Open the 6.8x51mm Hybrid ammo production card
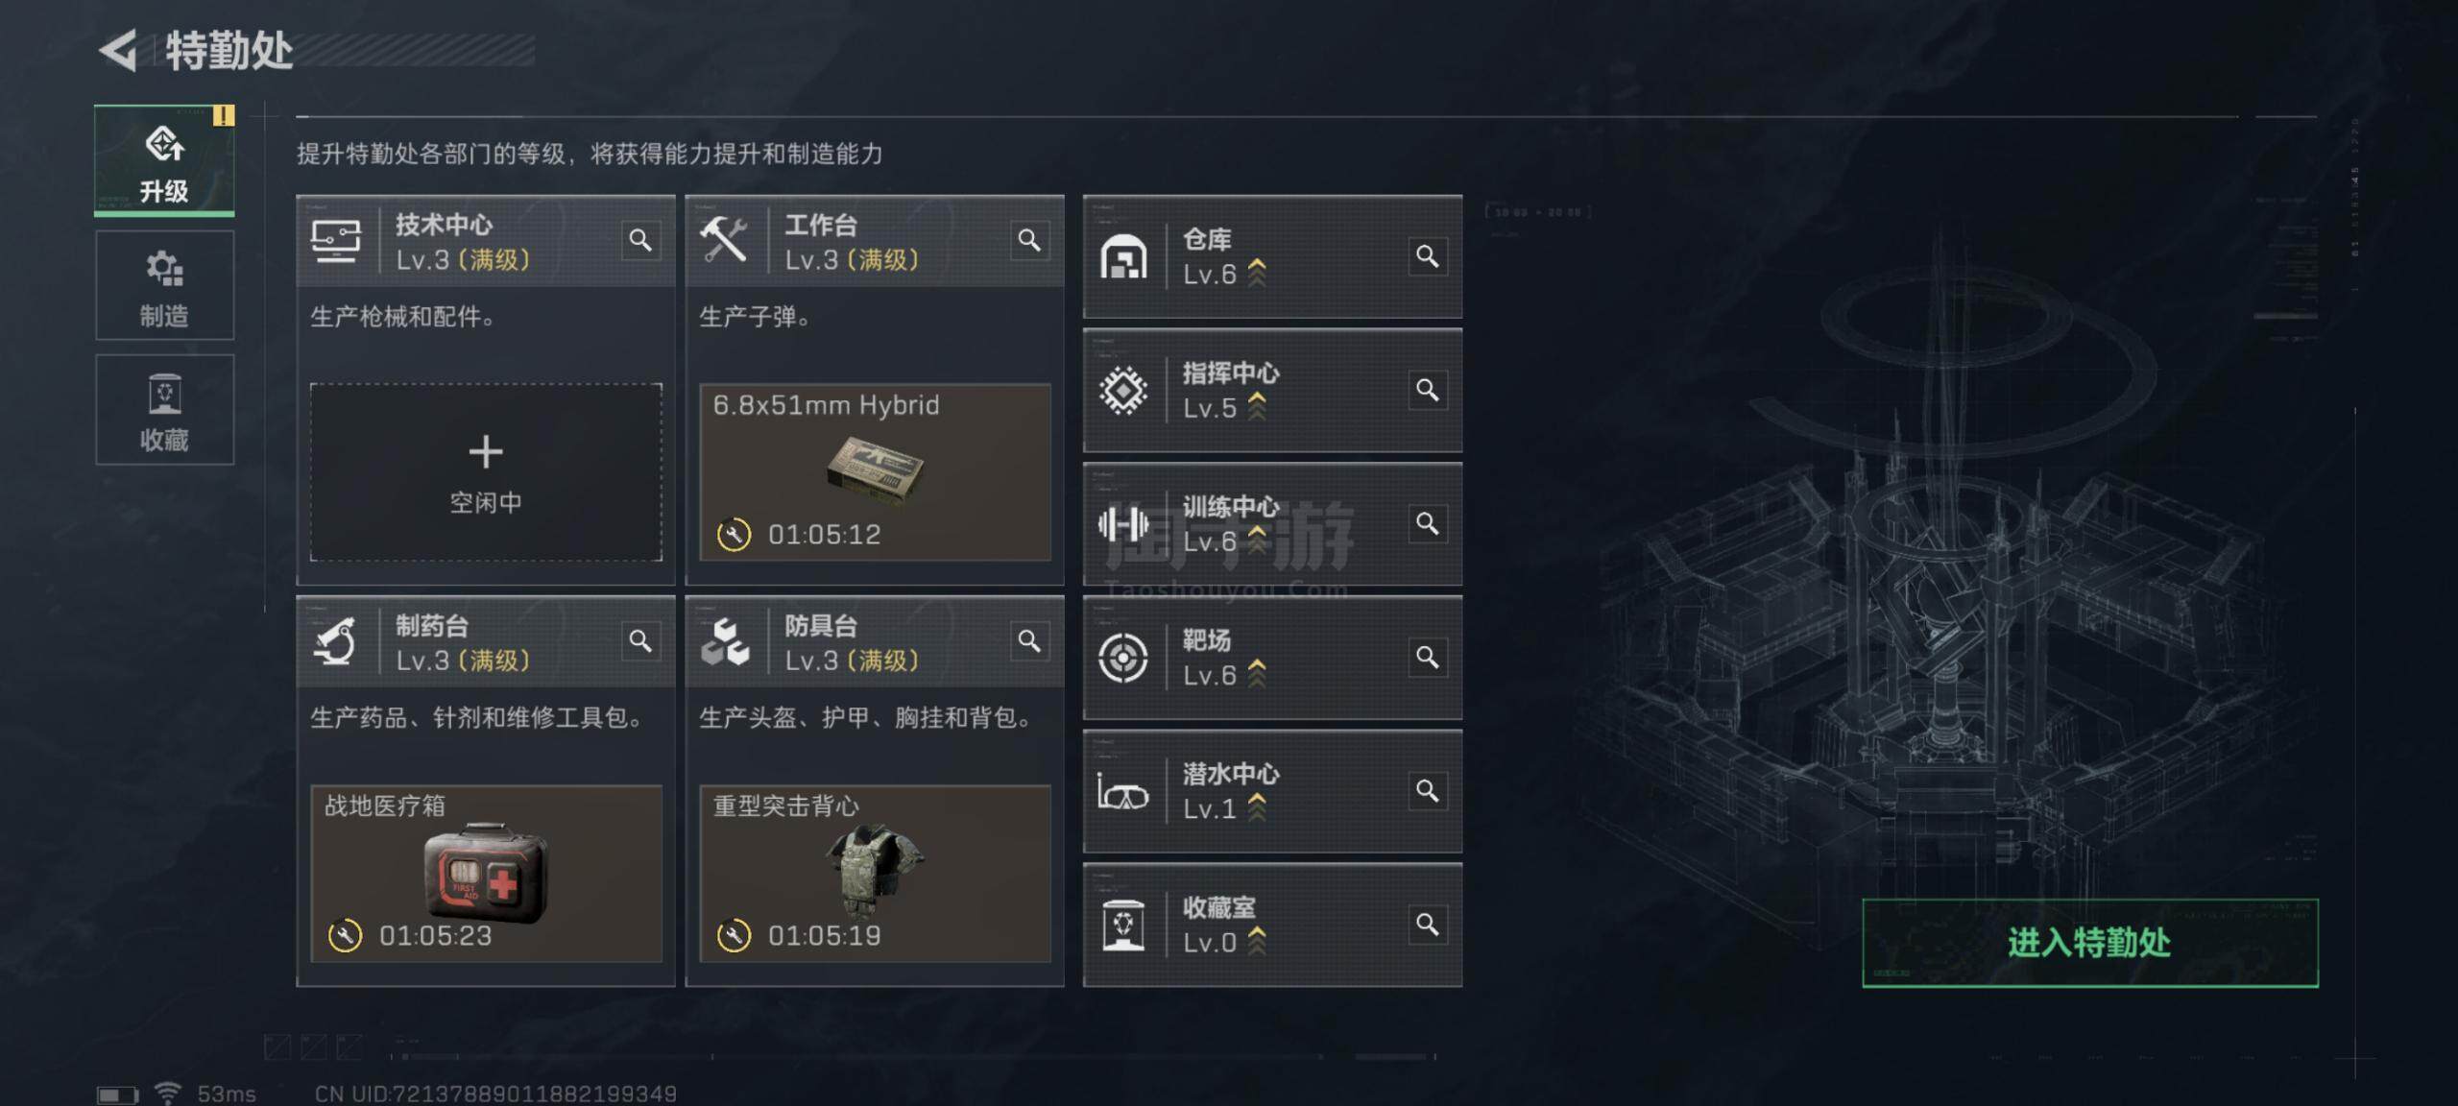 point(875,472)
